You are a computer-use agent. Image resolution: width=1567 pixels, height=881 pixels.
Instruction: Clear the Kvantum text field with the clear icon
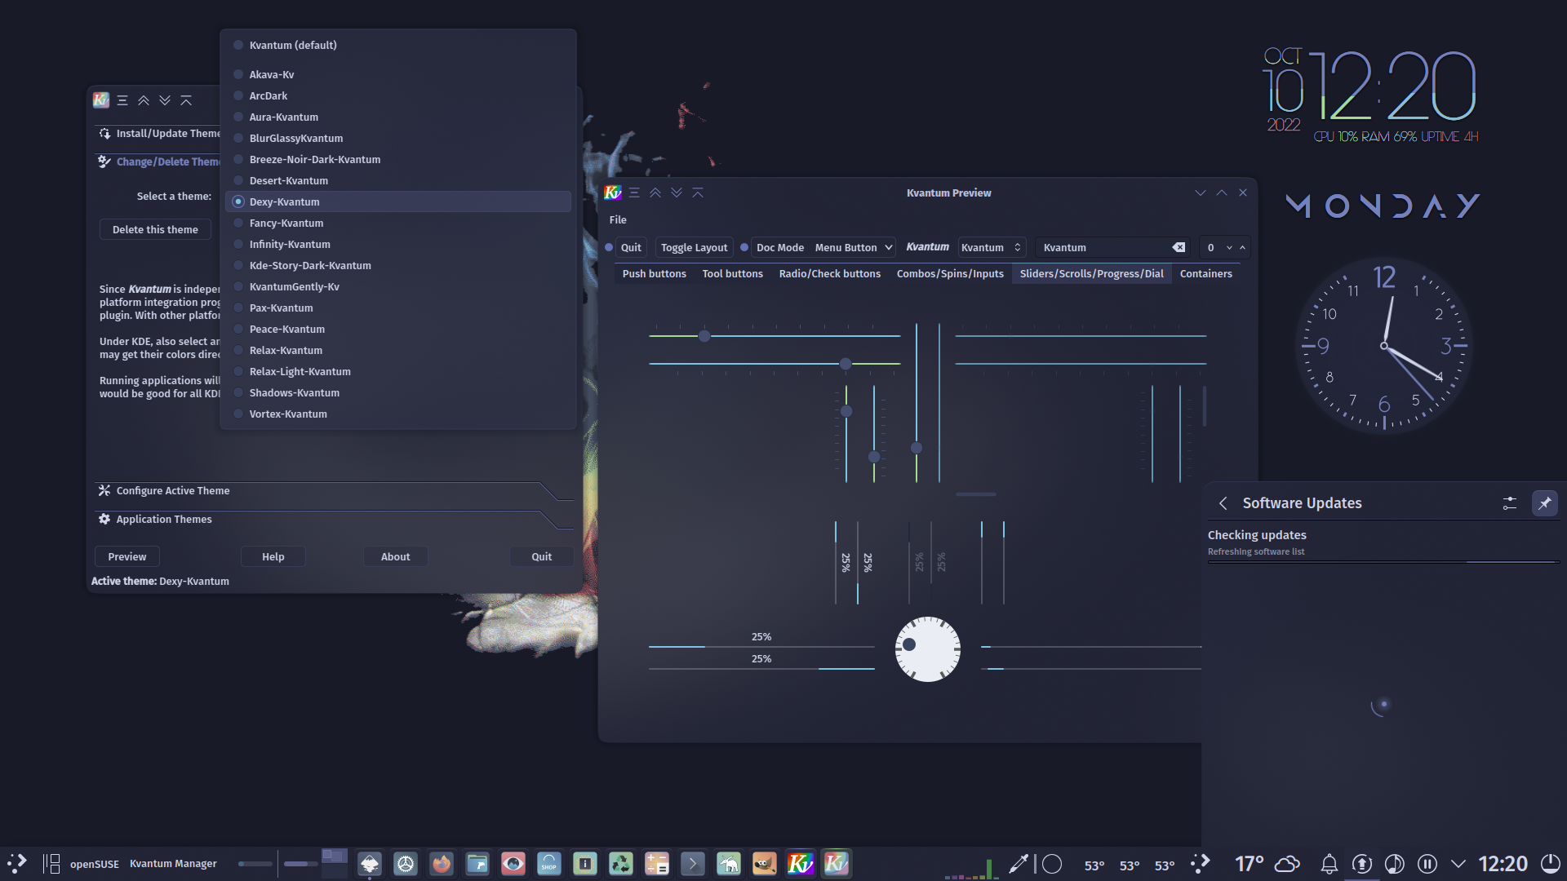pos(1179,247)
